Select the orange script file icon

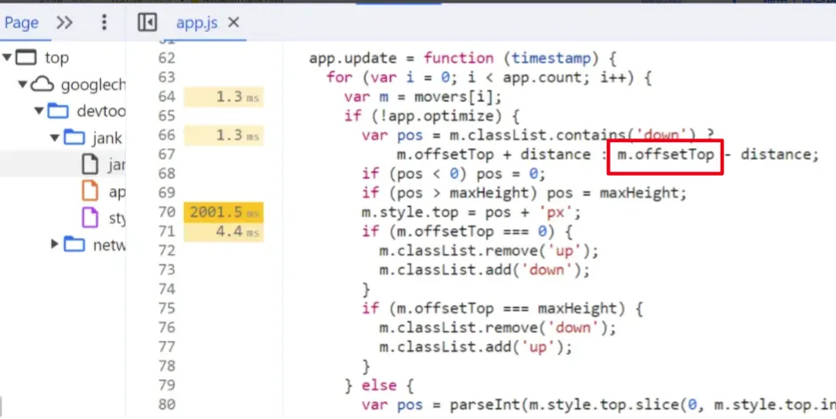tap(90, 191)
